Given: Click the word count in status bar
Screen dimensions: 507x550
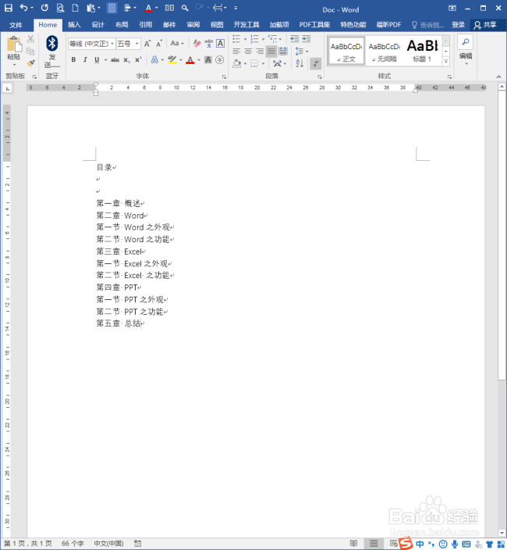Looking at the screenshot, I should click(73, 543).
